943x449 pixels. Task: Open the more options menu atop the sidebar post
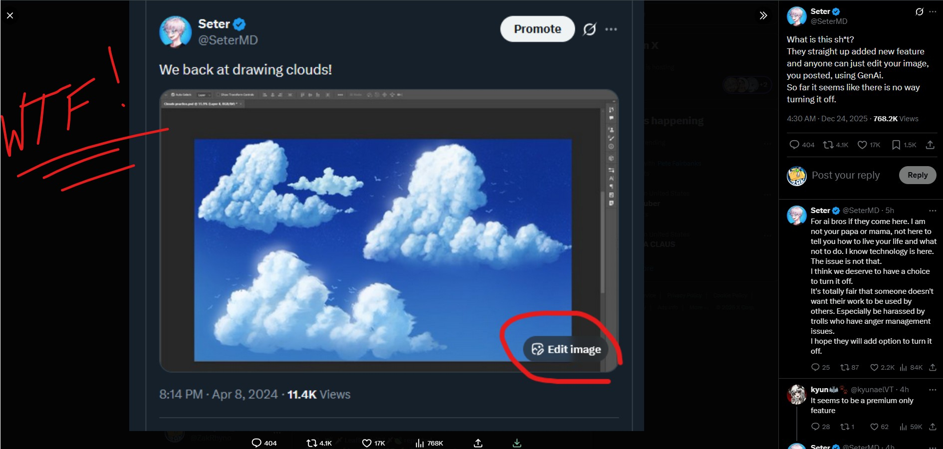click(933, 11)
